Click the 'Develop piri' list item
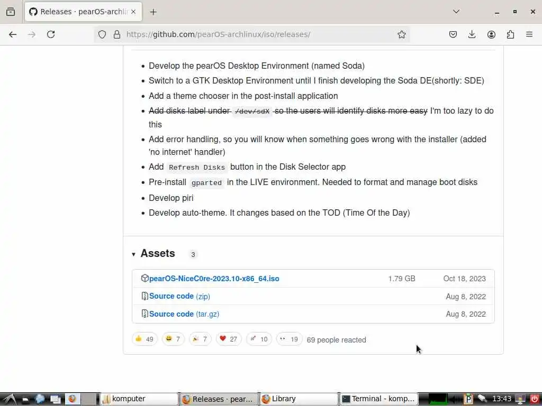This screenshot has width=542, height=406. [171, 198]
